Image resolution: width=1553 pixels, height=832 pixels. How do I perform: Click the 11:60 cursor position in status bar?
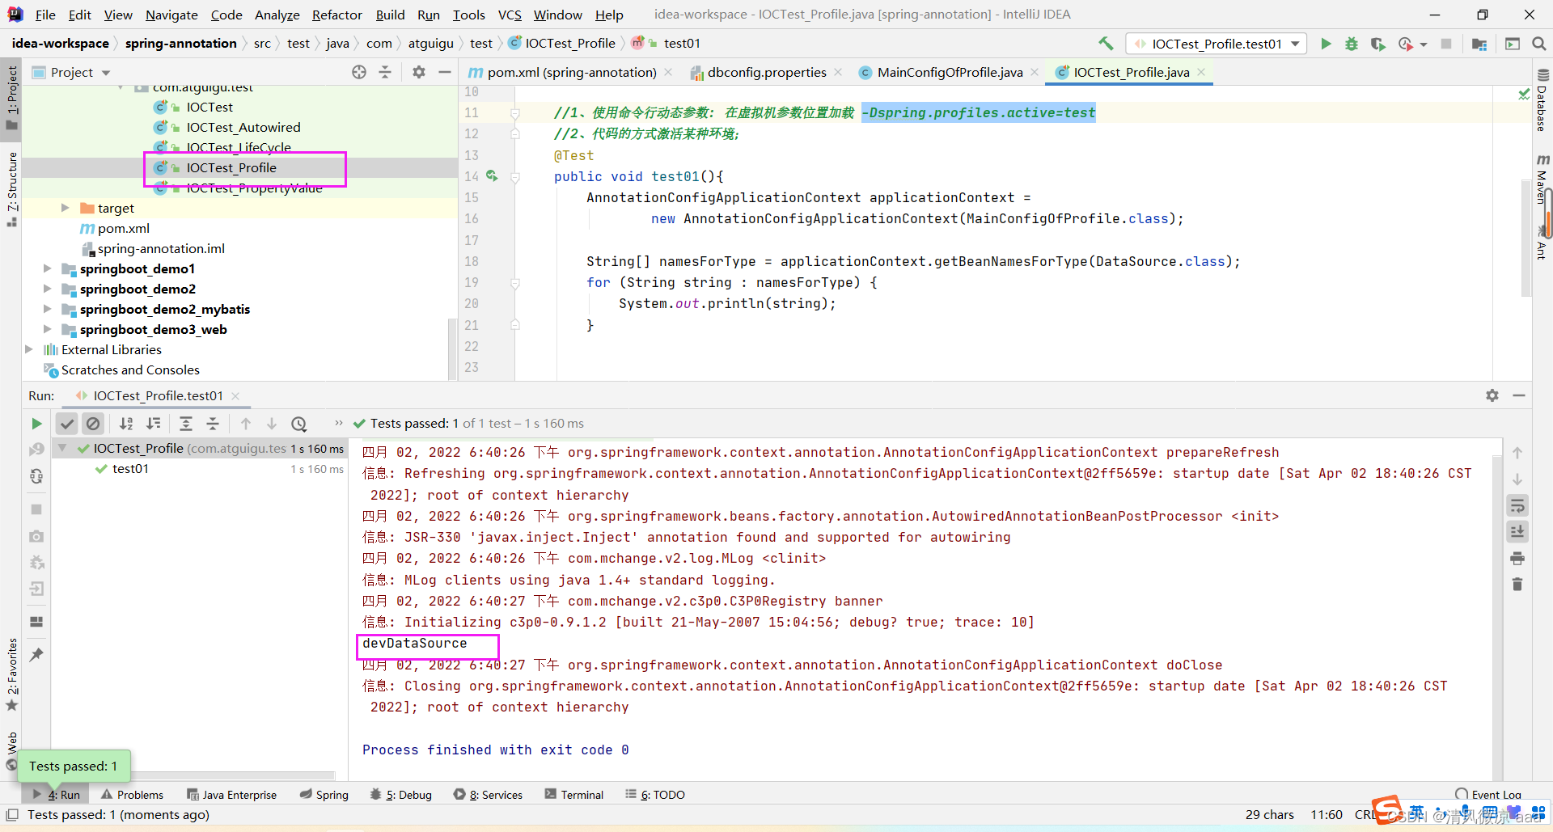click(x=1327, y=815)
